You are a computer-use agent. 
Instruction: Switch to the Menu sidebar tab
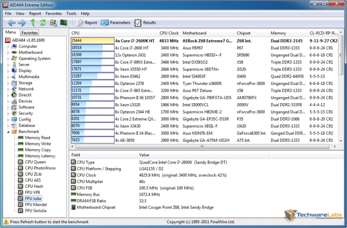tap(10, 32)
